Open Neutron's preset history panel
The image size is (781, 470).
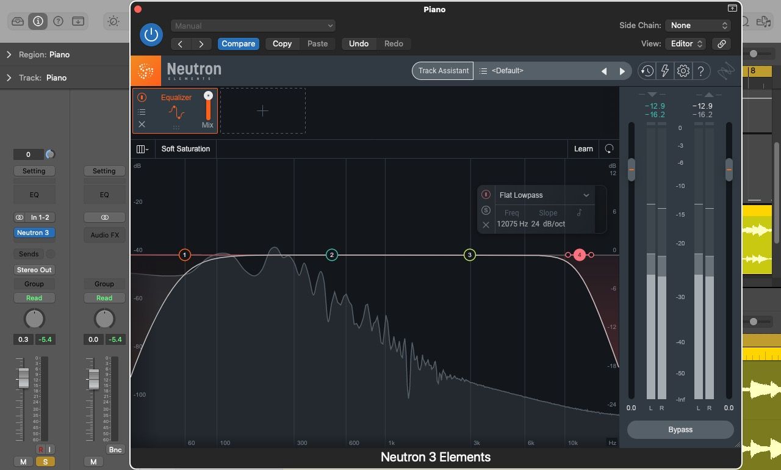coord(647,71)
